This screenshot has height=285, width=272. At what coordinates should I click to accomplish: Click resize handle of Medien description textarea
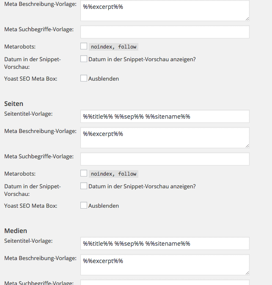pyautogui.click(x=247, y=273)
